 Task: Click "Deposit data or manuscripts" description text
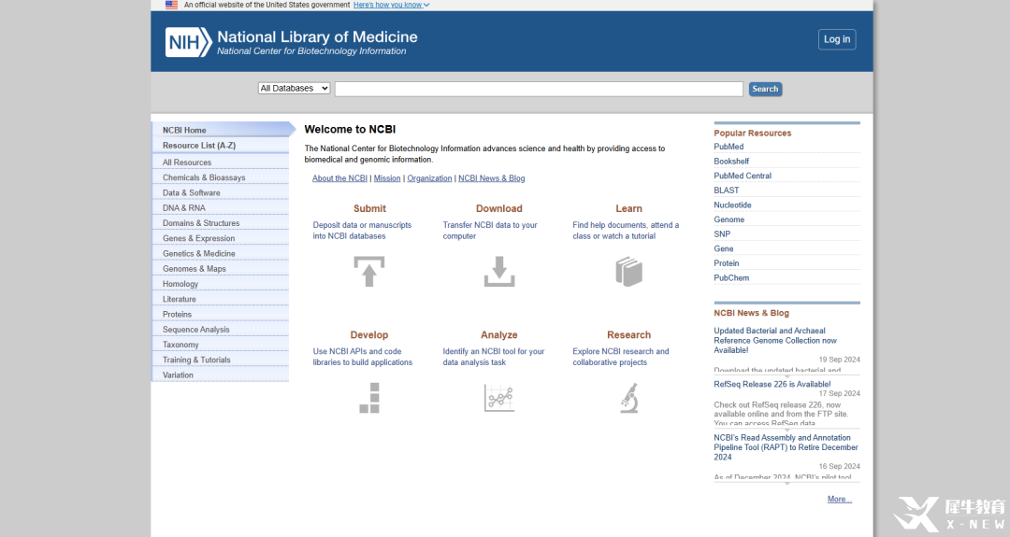(362, 231)
